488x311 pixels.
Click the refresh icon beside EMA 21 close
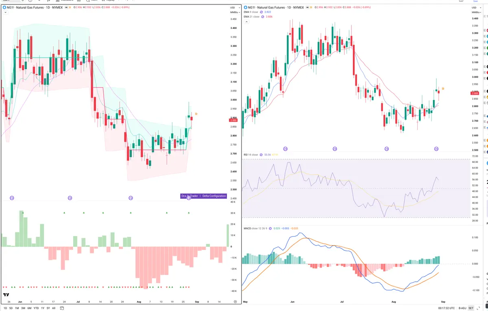263,17
